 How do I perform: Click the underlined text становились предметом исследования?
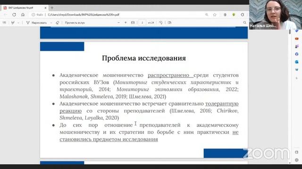109,139
